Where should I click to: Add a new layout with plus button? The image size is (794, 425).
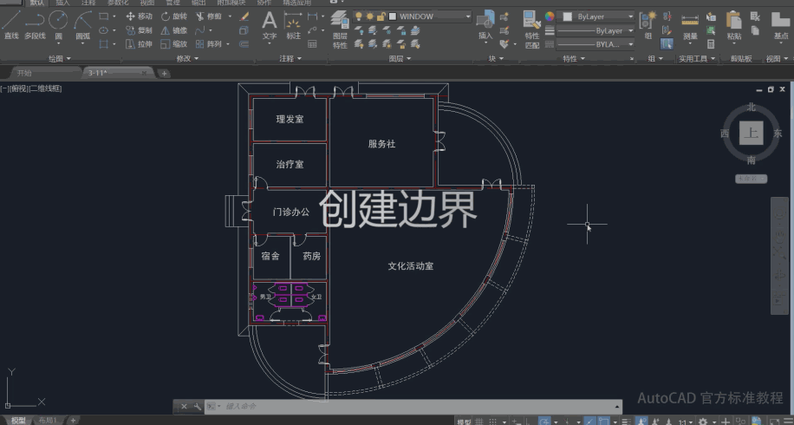point(73,421)
